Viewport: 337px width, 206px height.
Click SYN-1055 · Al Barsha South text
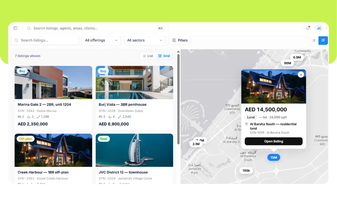270,133
